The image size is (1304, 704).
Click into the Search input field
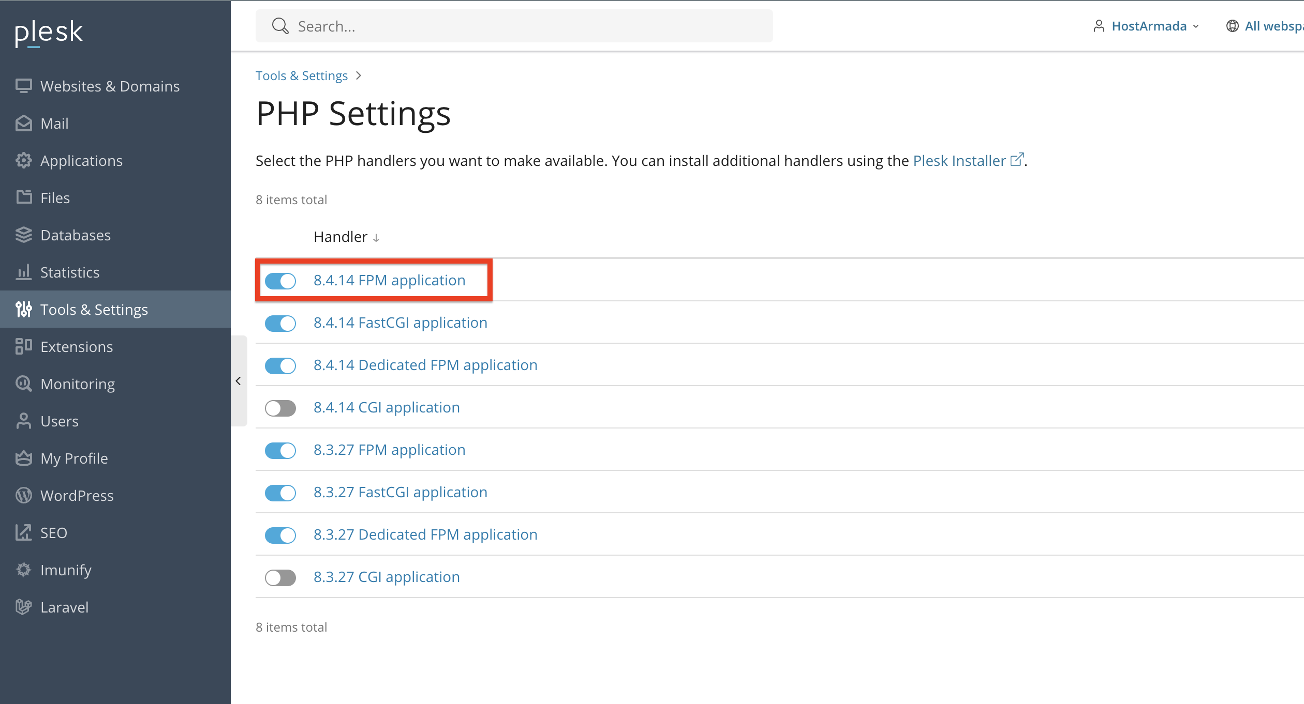[514, 26]
